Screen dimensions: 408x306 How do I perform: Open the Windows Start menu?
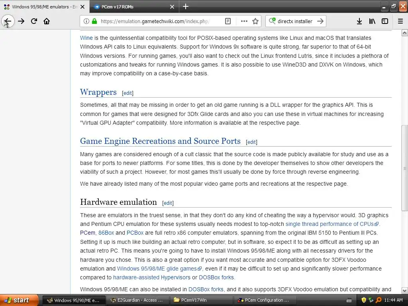click(20, 300)
